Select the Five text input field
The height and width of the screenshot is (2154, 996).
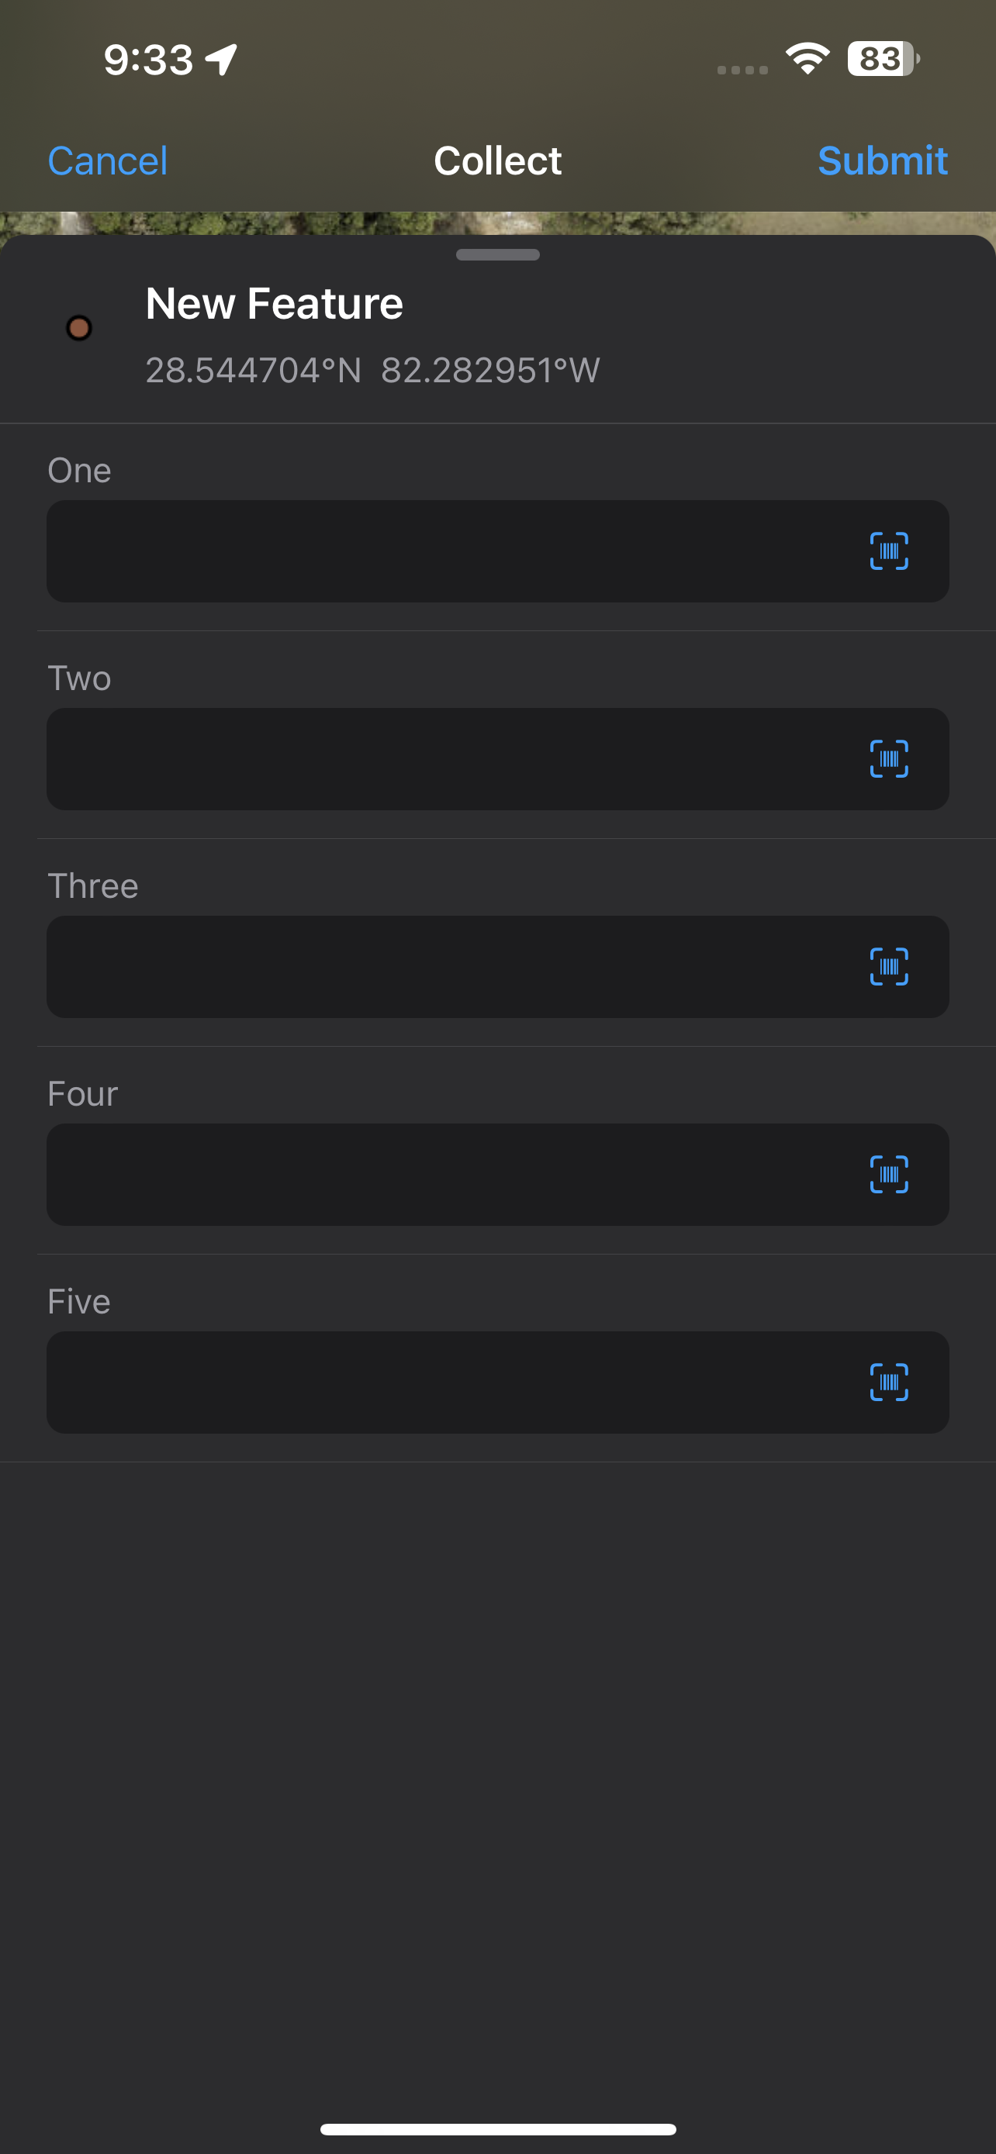(418, 1383)
